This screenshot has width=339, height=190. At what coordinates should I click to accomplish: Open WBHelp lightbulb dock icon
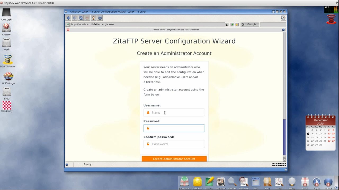coord(292,183)
